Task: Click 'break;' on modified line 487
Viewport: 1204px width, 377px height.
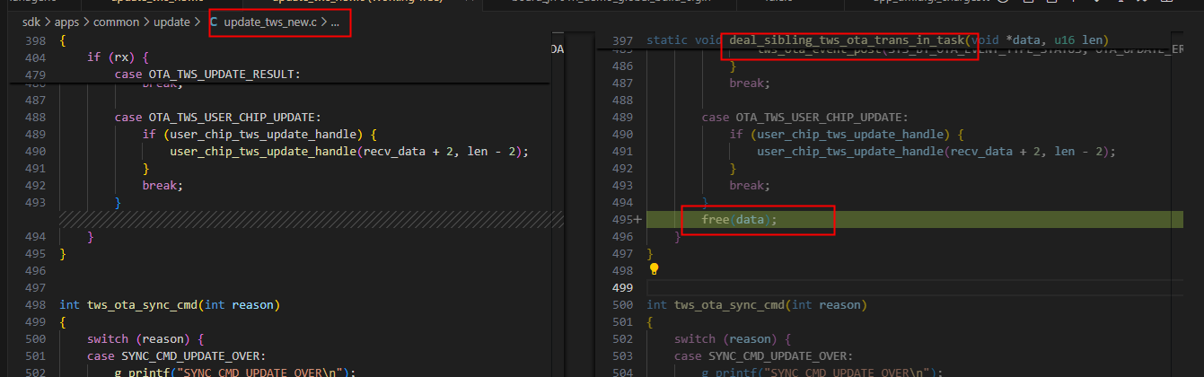Action: tap(750, 83)
